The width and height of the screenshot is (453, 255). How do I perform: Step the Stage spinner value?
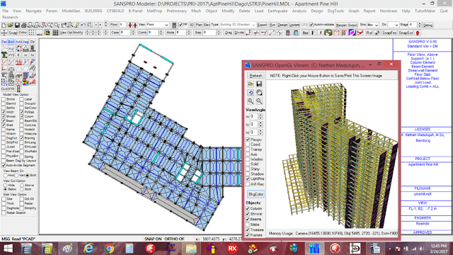point(420,25)
